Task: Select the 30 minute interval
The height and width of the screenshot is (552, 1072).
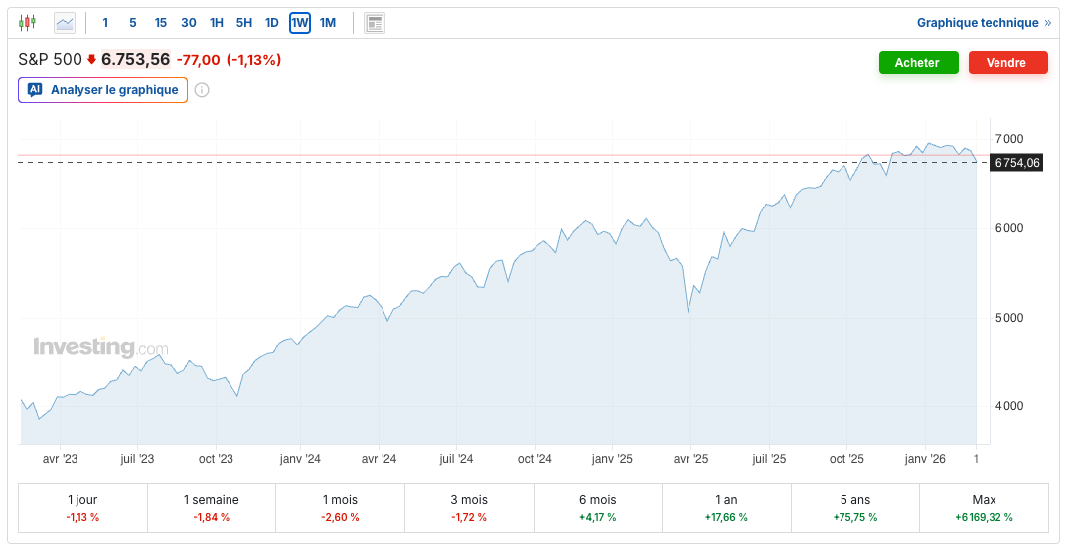Action: [189, 23]
